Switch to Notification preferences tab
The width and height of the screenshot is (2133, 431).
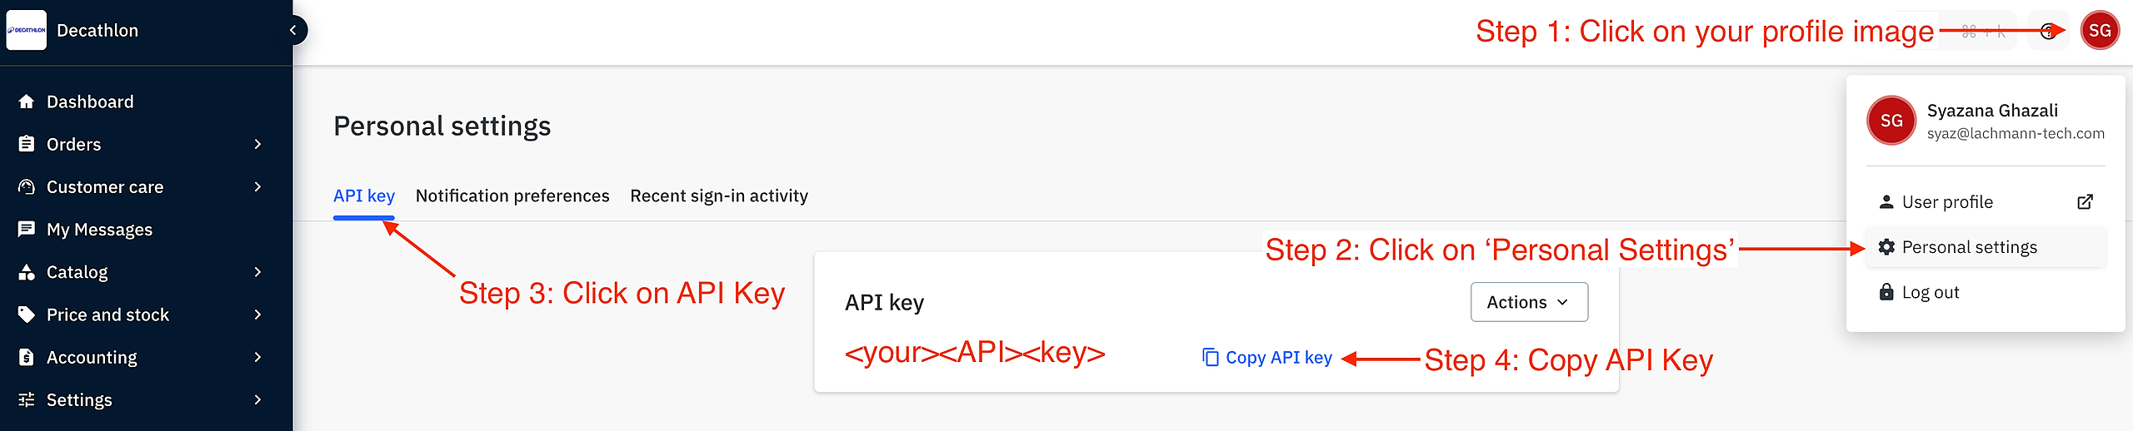pos(512,196)
